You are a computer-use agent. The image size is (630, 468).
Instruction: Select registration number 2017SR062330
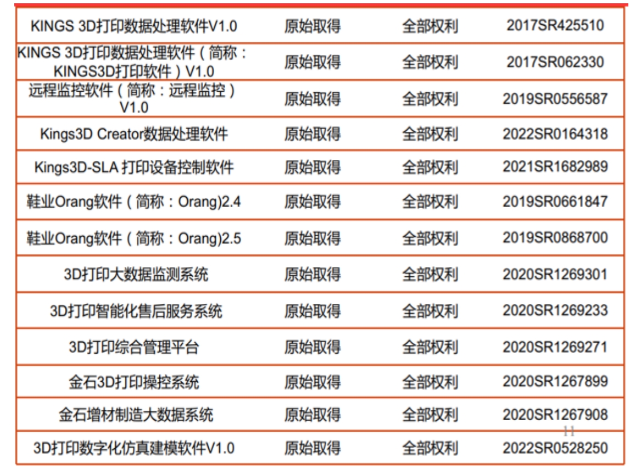[555, 62]
